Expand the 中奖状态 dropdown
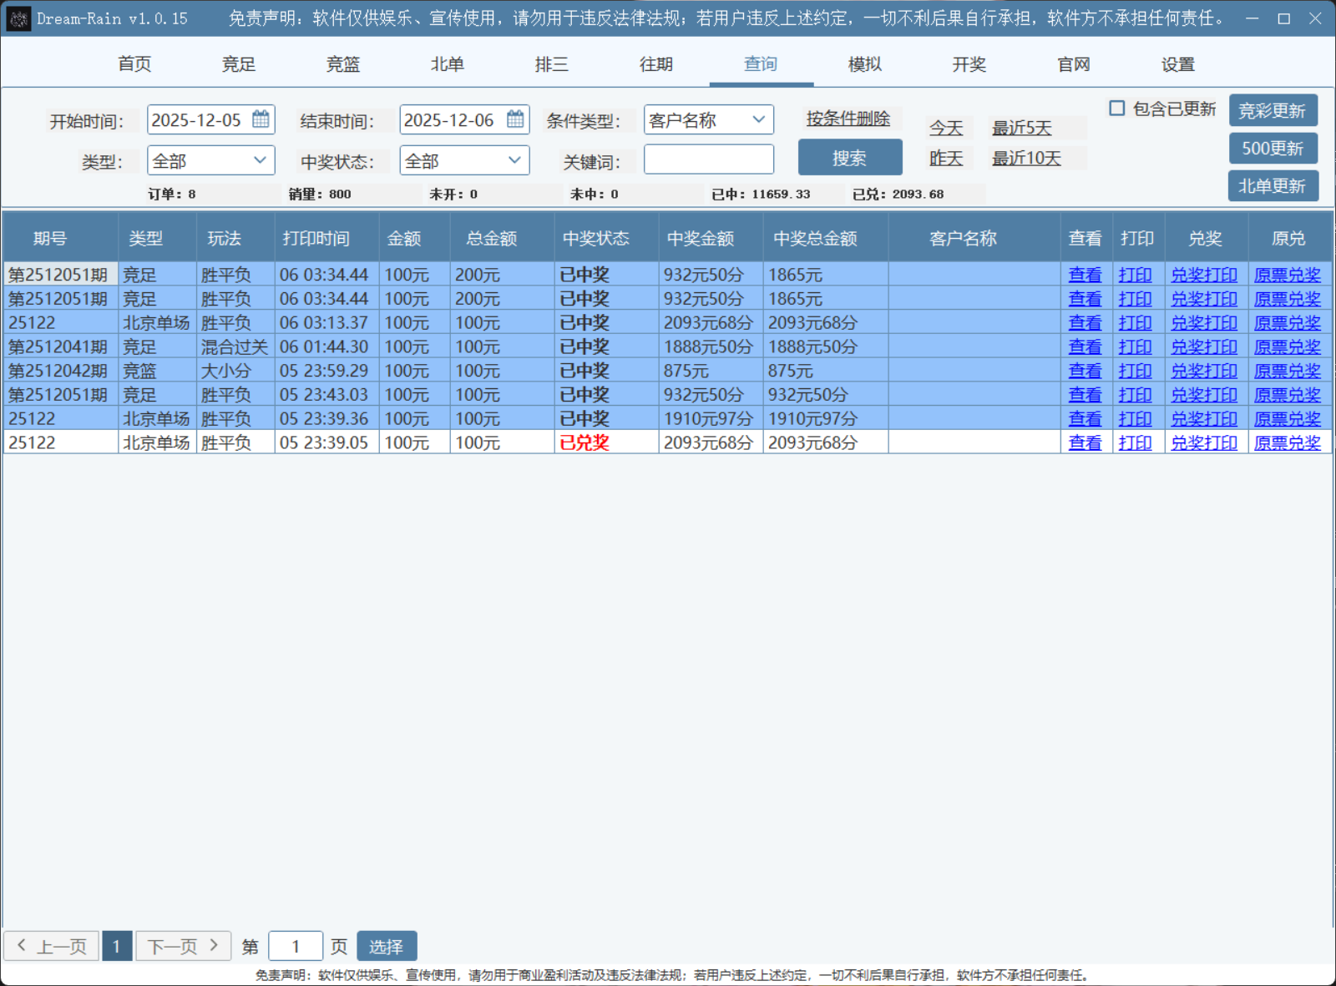Screen dimensions: 1336x986 [514, 160]
